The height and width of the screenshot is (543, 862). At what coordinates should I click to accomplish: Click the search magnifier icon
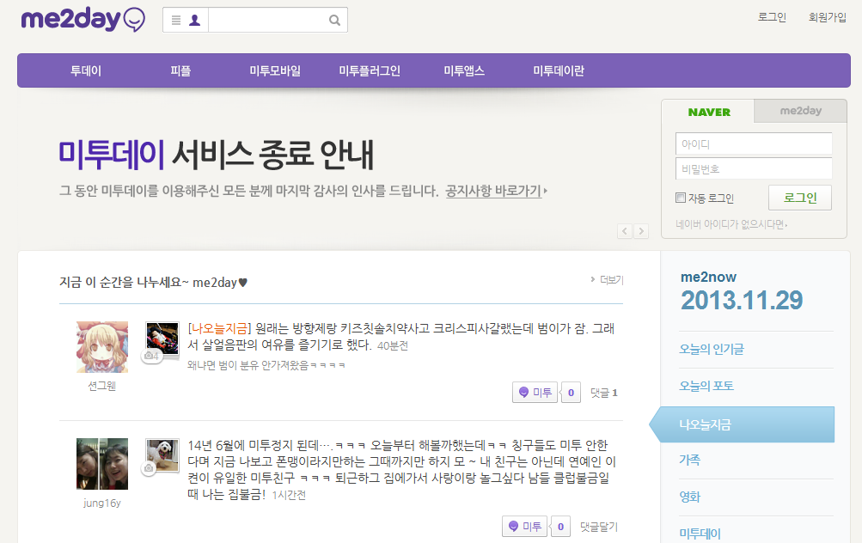[334, 21]
